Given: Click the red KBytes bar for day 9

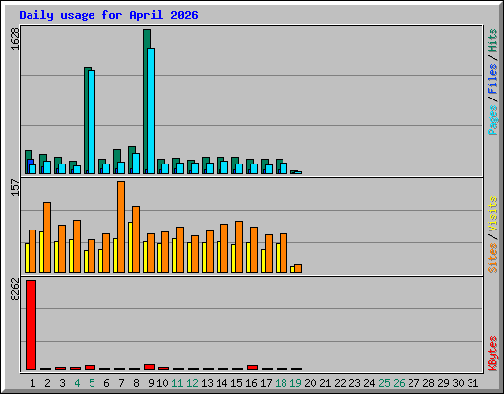Looking at the screenshot, I should click(x=149, y=367).
